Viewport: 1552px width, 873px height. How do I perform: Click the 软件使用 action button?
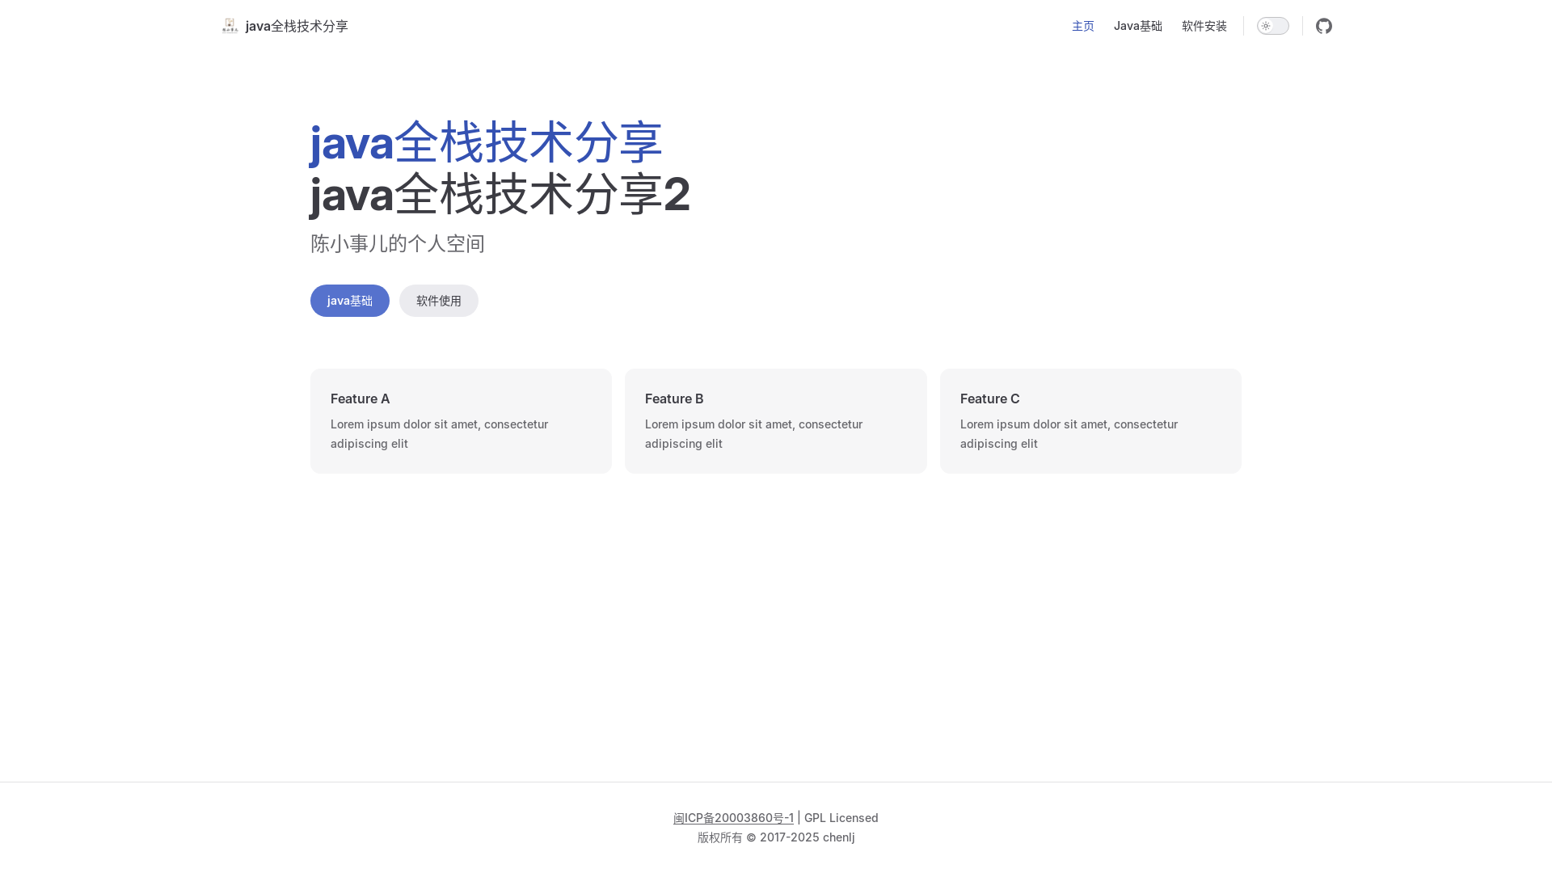pyautogui.click(x=438, y=301)
